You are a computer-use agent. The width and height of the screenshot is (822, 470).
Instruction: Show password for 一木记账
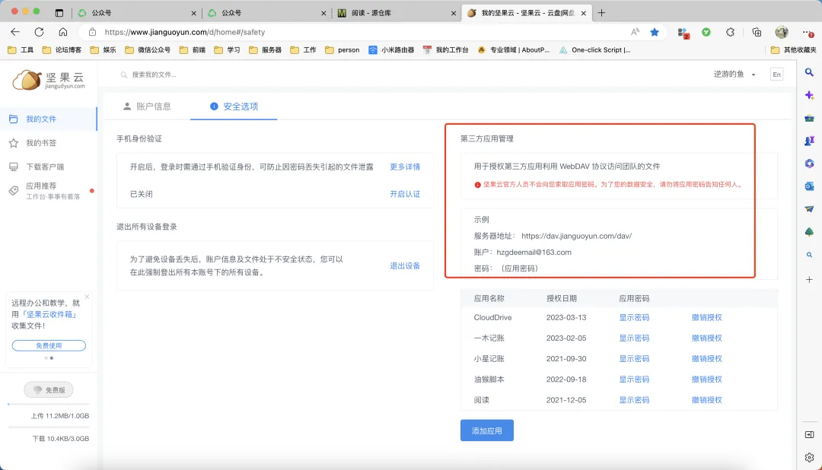(634, 338)
